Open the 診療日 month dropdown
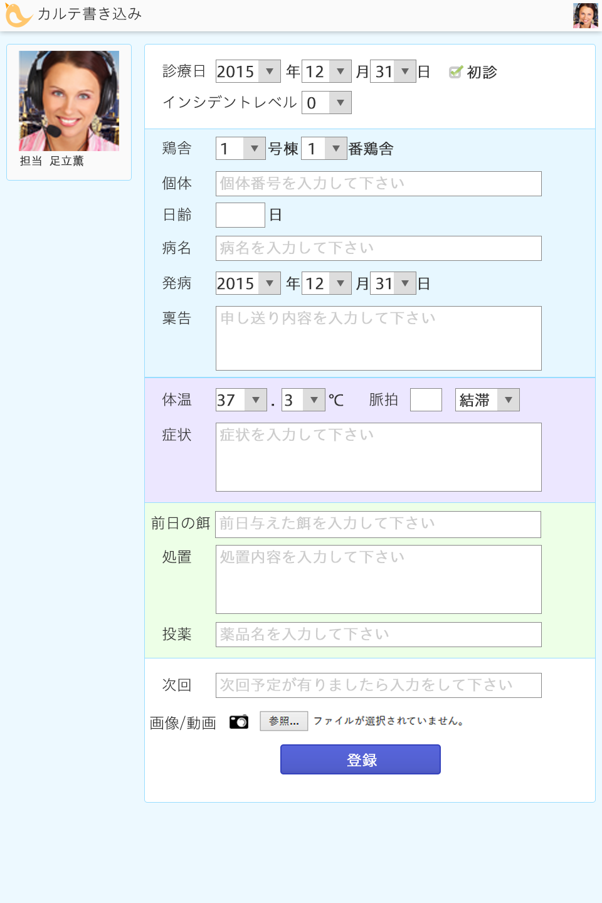602x903 pixels. (327, 71)
